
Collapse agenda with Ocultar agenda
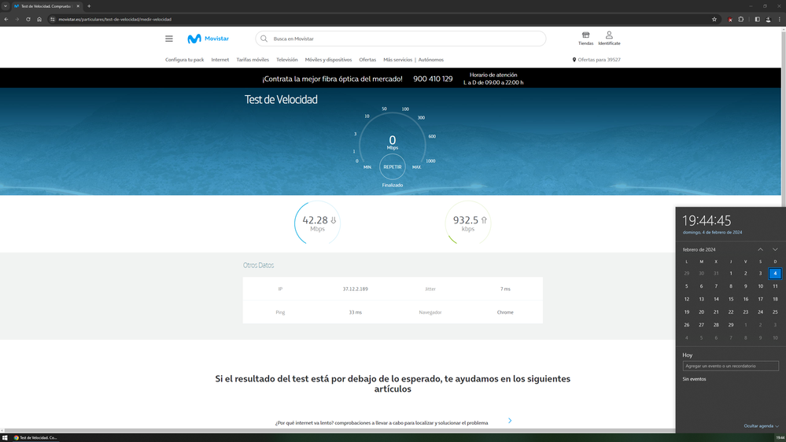[762, 425]
